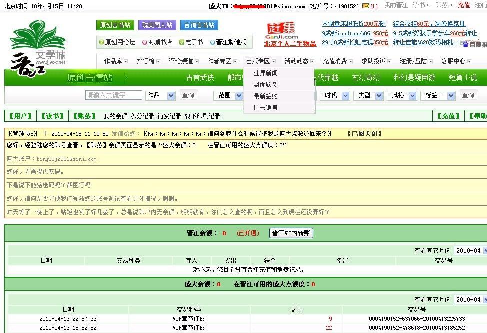
Task: Expand the 充值消费 menu
Action: (338, 61)
